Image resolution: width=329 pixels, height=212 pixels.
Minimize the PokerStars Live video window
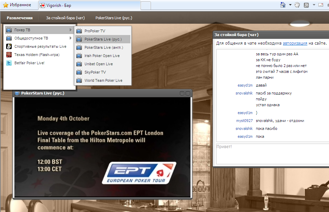click(182, 93)
